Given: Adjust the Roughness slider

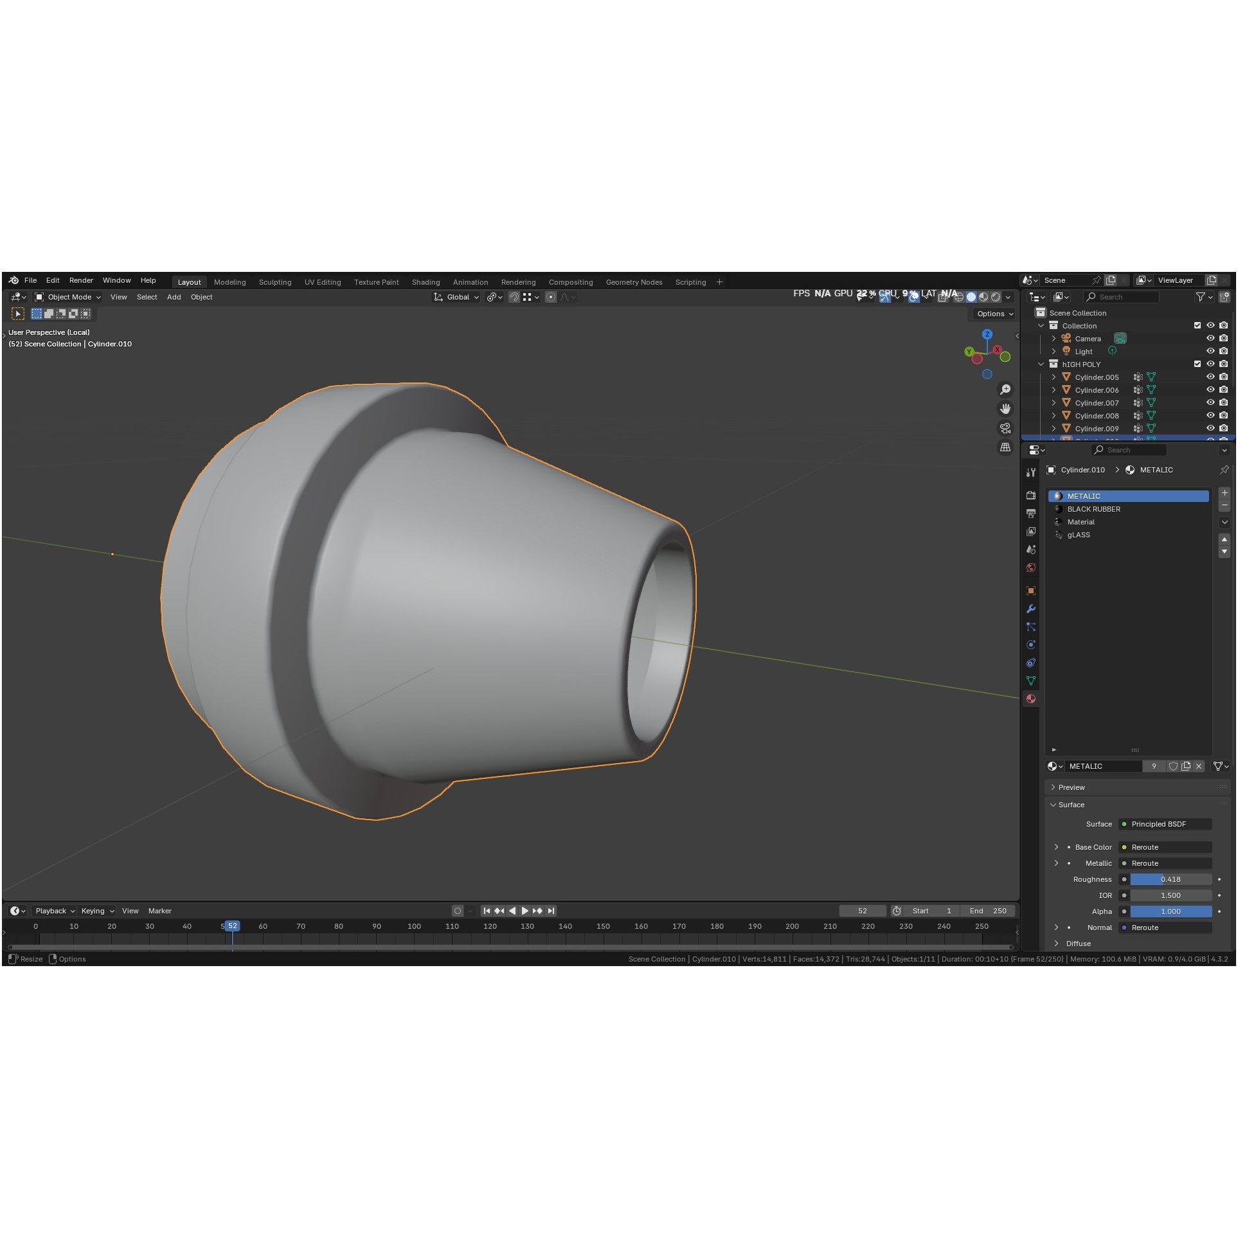Looking at the screenshot, I should tap(1171, 879).
